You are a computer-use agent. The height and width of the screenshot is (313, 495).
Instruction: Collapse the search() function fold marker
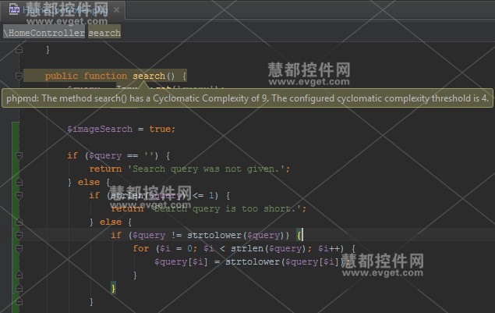tap(19, 76)
